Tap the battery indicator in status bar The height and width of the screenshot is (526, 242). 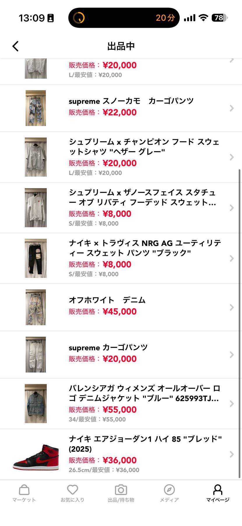(220, 18)
